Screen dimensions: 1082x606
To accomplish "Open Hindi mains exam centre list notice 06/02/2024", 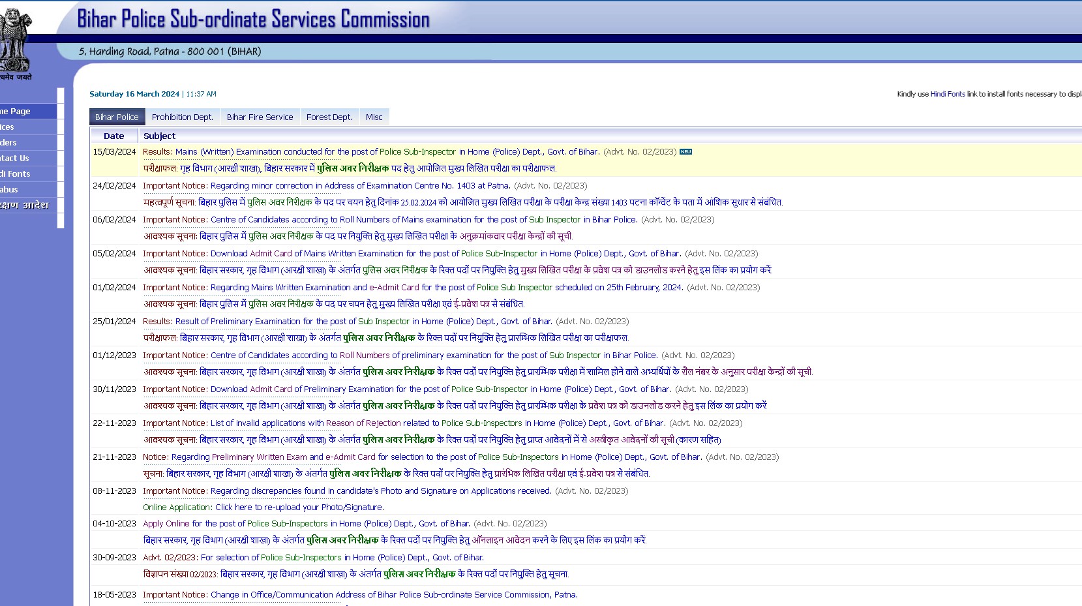I will point(358,236).
